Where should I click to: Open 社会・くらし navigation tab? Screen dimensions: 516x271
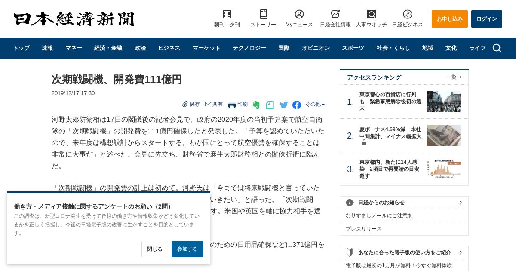[x=393, y=48]
